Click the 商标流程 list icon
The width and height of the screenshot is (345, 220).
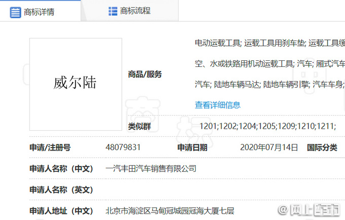(113, 11)
